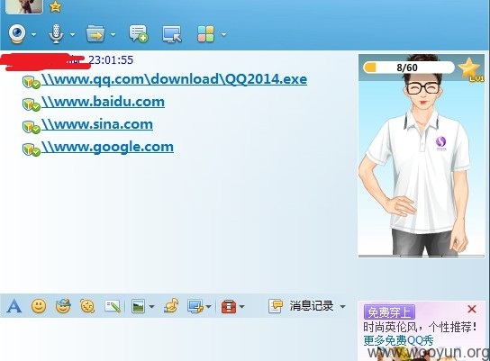Image resolution: width=490 pixels, height=361 pixels.
Task: Launch remote desktop assistance icon
Action: (172, 34)
